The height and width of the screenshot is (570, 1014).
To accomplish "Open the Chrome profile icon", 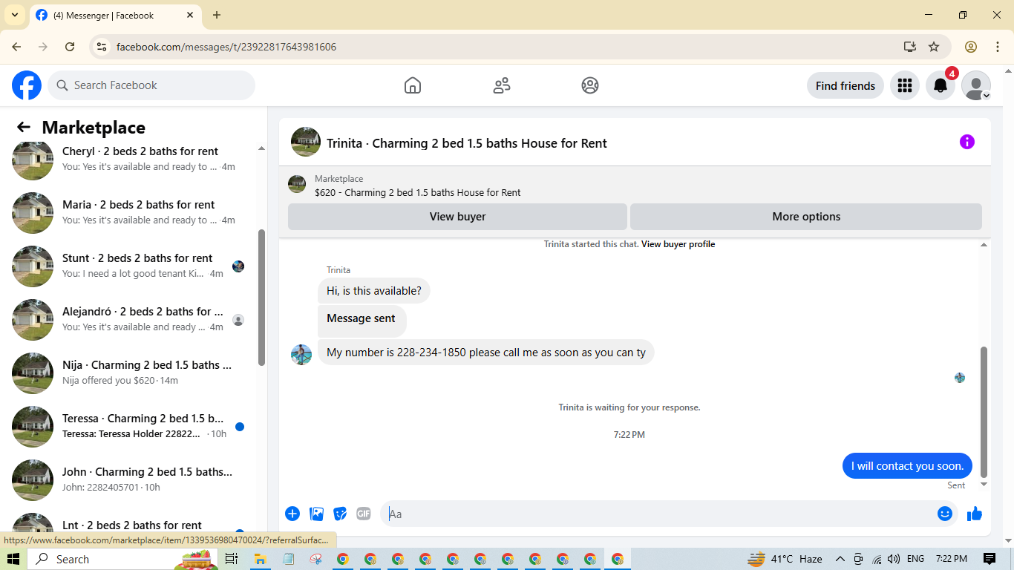I will (971, 47).
